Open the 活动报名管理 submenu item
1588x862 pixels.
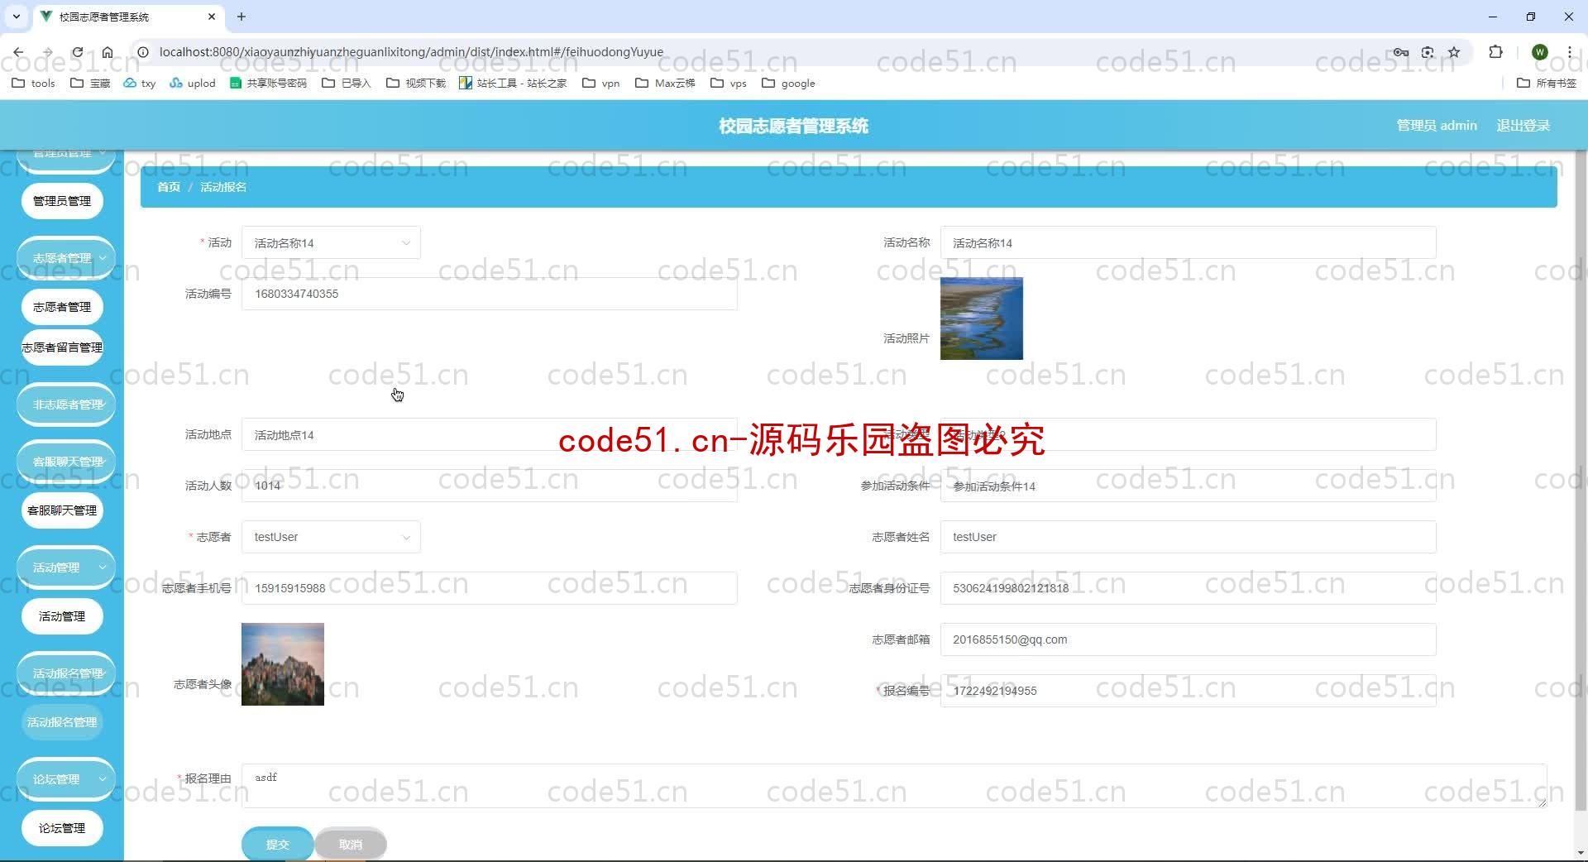(62, 722)
